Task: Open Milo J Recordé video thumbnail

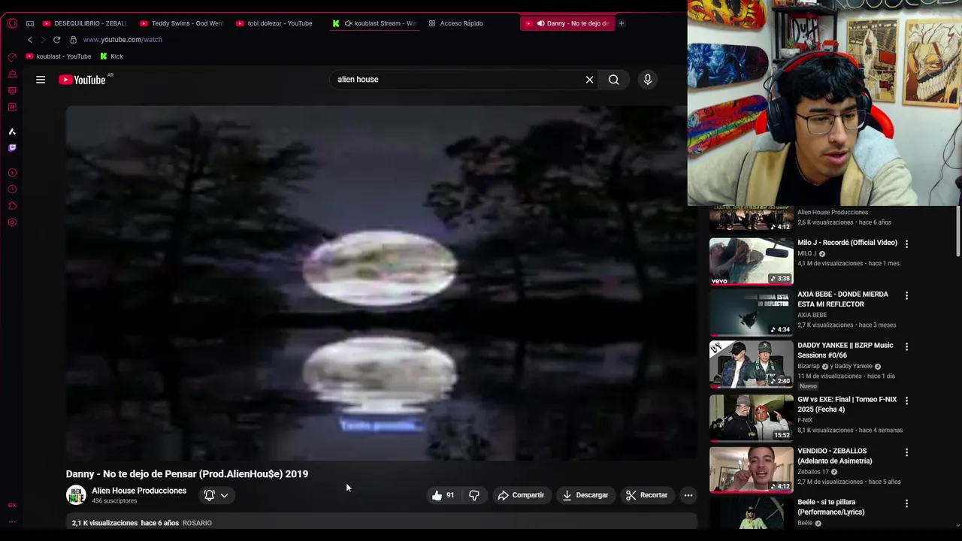Action: coord(752,261)
